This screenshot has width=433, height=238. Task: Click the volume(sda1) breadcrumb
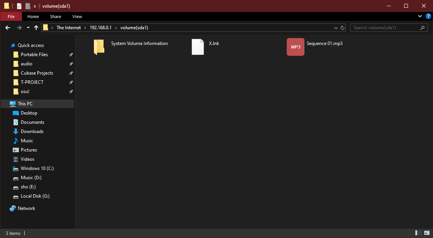click(x=134, y=28)
